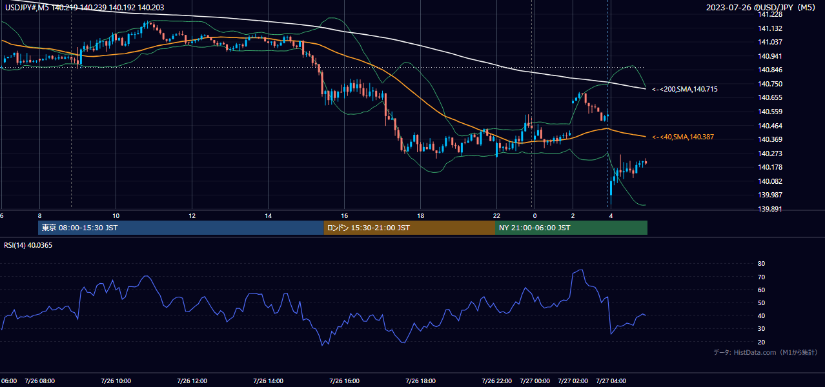Click the データ: HistData.com source credit
The image size is (825, 387).
[766, 352]
